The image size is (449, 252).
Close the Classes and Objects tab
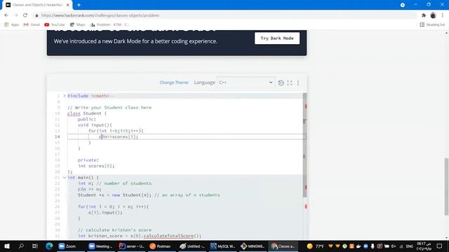click(68, 5)
